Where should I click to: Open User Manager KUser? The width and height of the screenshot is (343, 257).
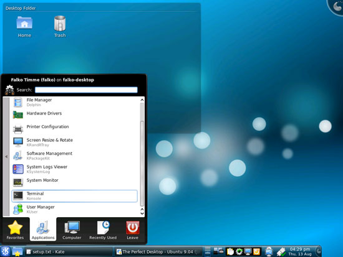74,209
